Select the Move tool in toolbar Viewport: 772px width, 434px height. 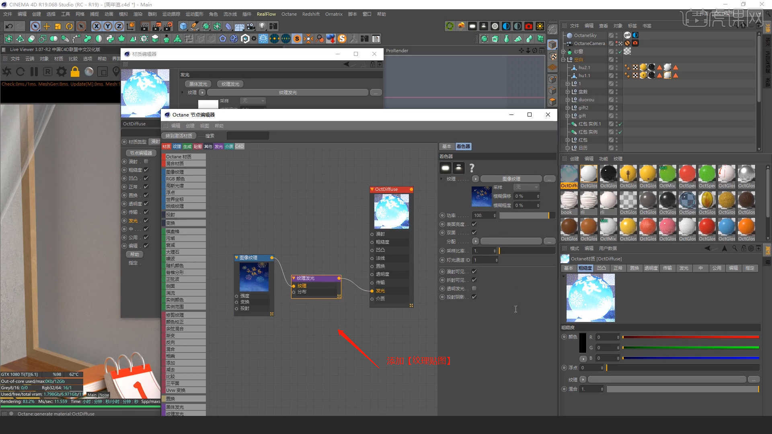[47, 27]
